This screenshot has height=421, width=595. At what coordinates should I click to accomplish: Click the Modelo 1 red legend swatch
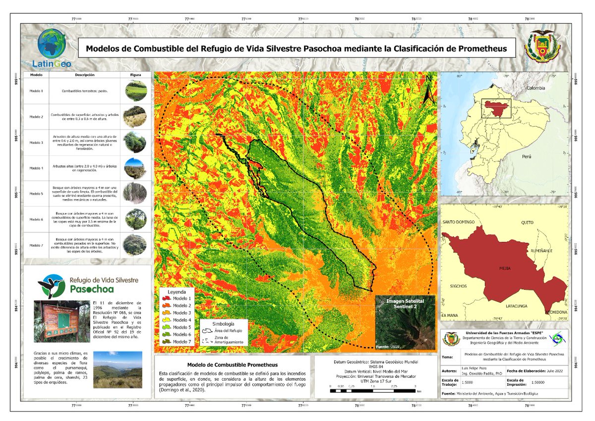tap(167, 299)
